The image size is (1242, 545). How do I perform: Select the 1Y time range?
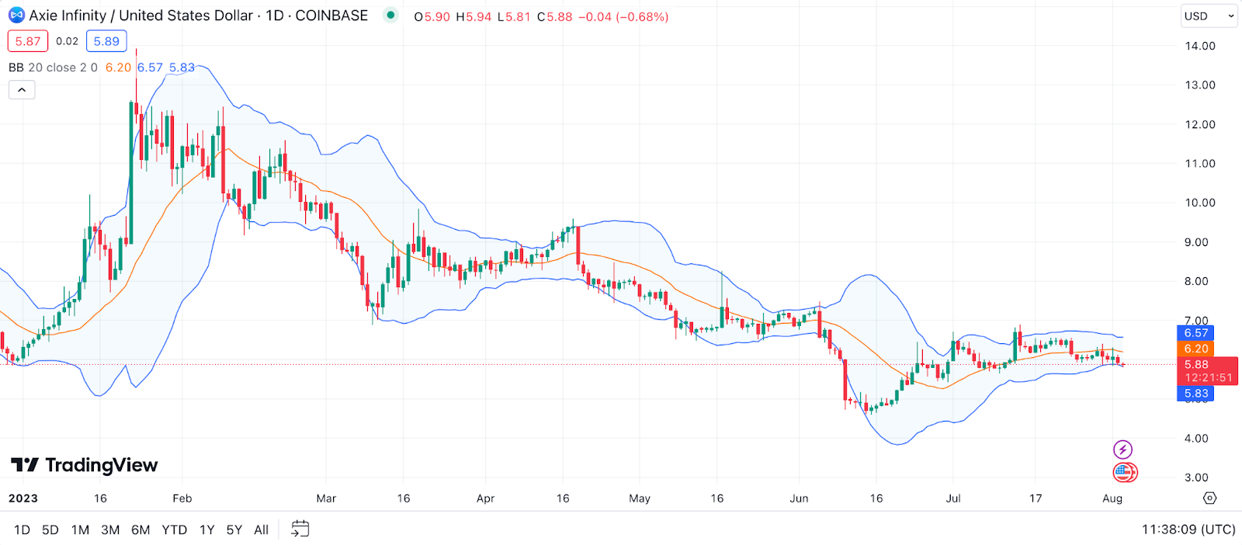pyautogui.click(x=206, y=530)
